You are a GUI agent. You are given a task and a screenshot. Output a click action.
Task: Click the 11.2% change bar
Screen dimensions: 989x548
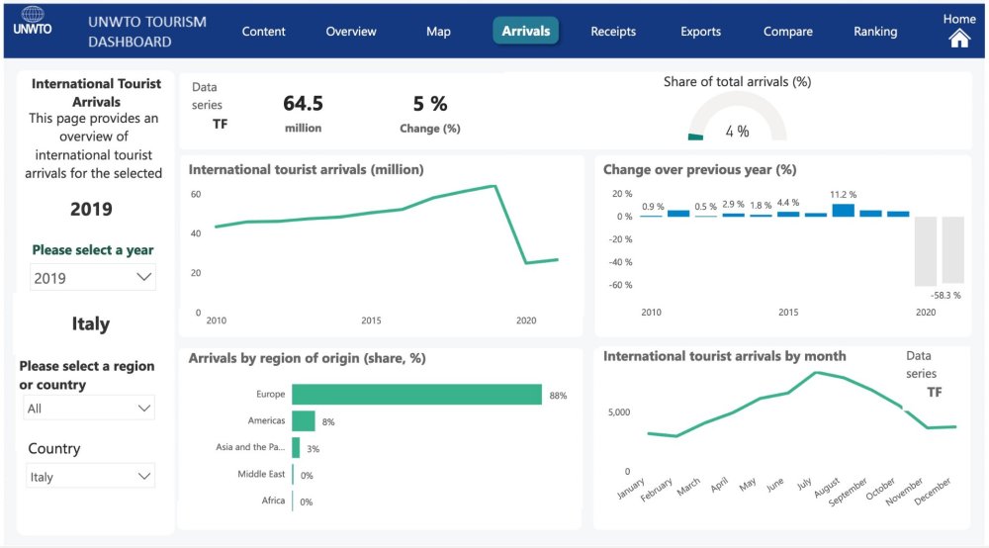click(843, 210)
